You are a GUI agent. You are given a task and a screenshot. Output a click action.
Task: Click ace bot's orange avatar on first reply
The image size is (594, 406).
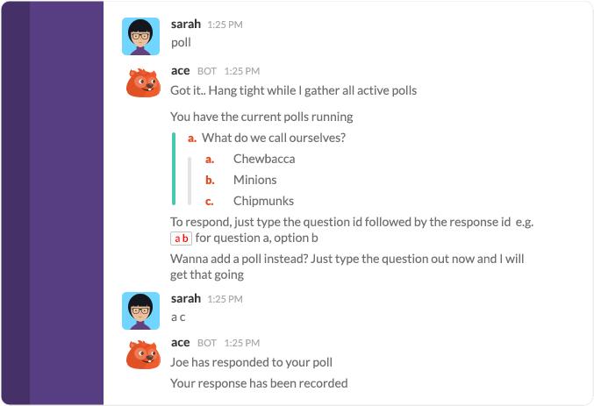tap(143, 83)
